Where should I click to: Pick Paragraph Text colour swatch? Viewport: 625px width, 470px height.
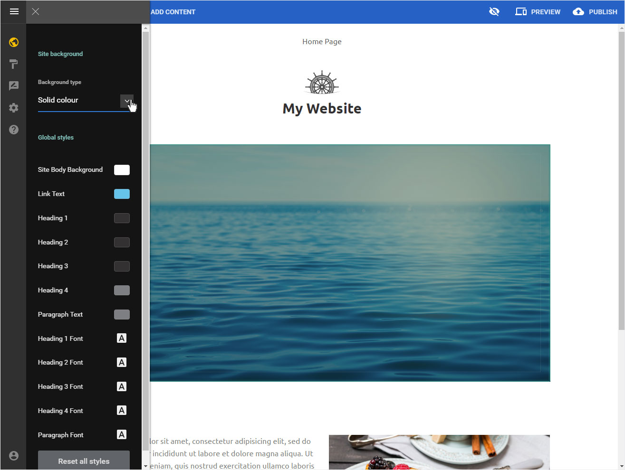(x=122, y=314)
